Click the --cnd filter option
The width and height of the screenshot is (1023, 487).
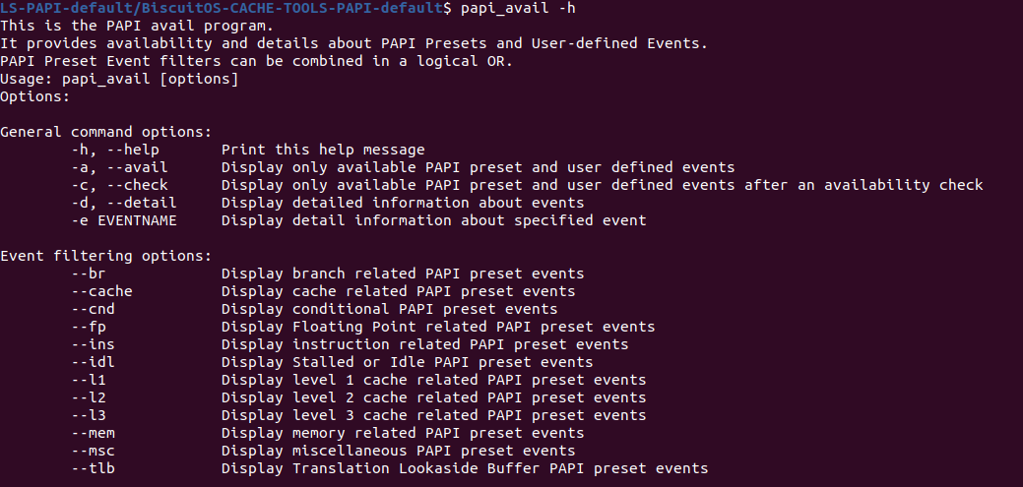pyautogui.click(x=93, y=309)
